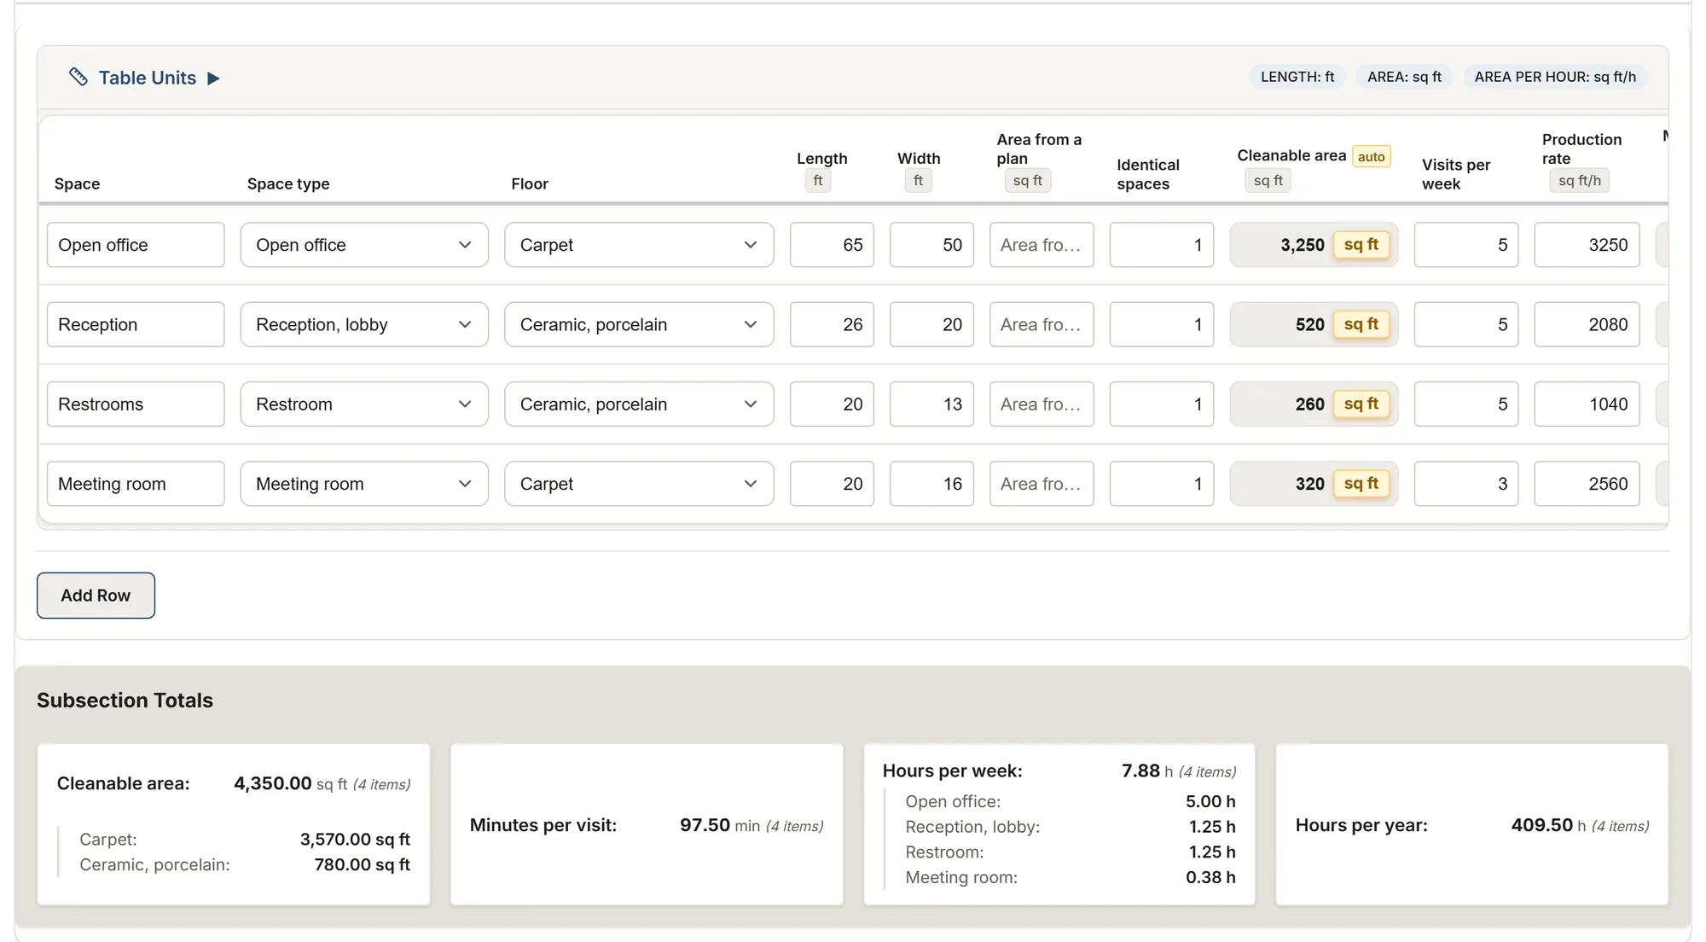Click Production rate field with value 3250
Viewport: 1706px width, 942px height.
tap(1587, 245)
